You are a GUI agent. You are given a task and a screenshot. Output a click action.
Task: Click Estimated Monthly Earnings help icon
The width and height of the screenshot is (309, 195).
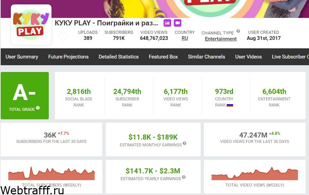click(x=184, y=143)
